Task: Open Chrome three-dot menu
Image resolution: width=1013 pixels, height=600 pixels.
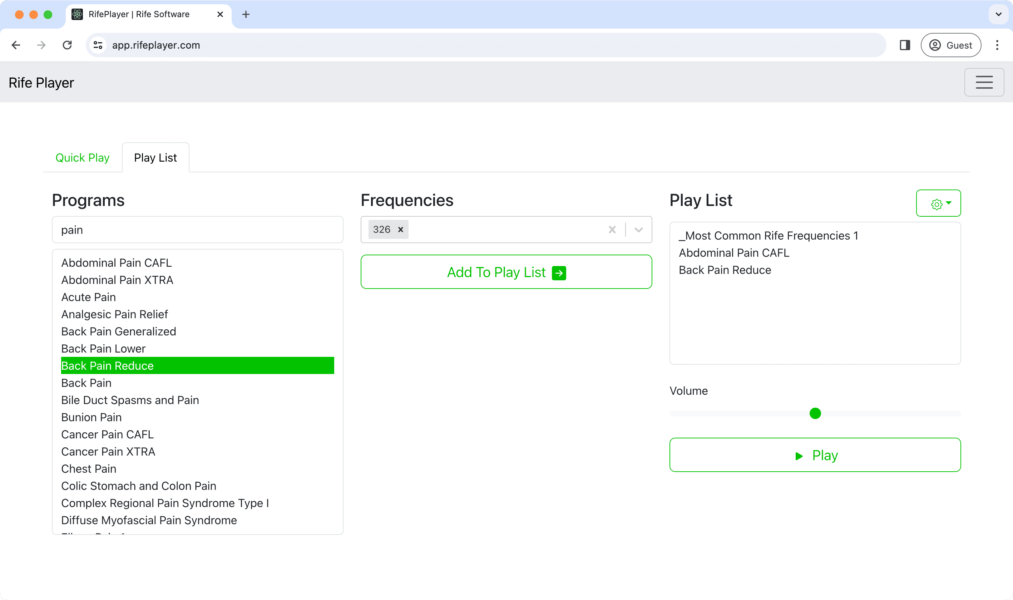Action: pyautogui.click(x=997, y=45)
